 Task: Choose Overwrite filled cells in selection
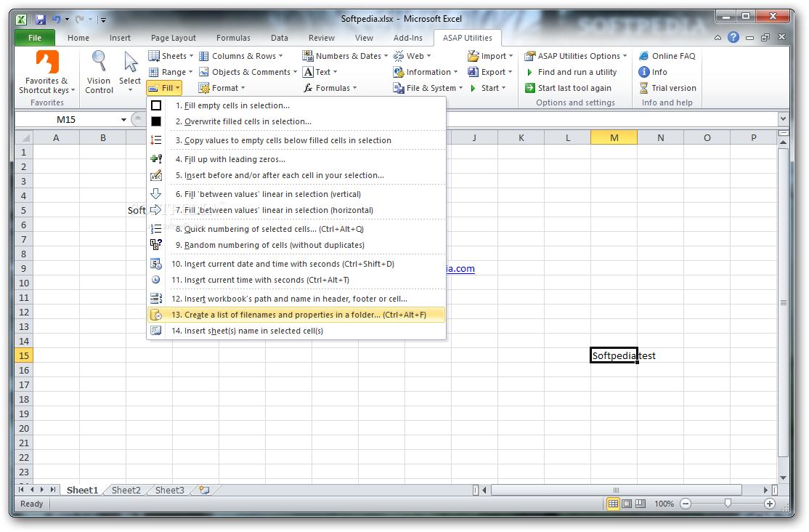(297, 121)
